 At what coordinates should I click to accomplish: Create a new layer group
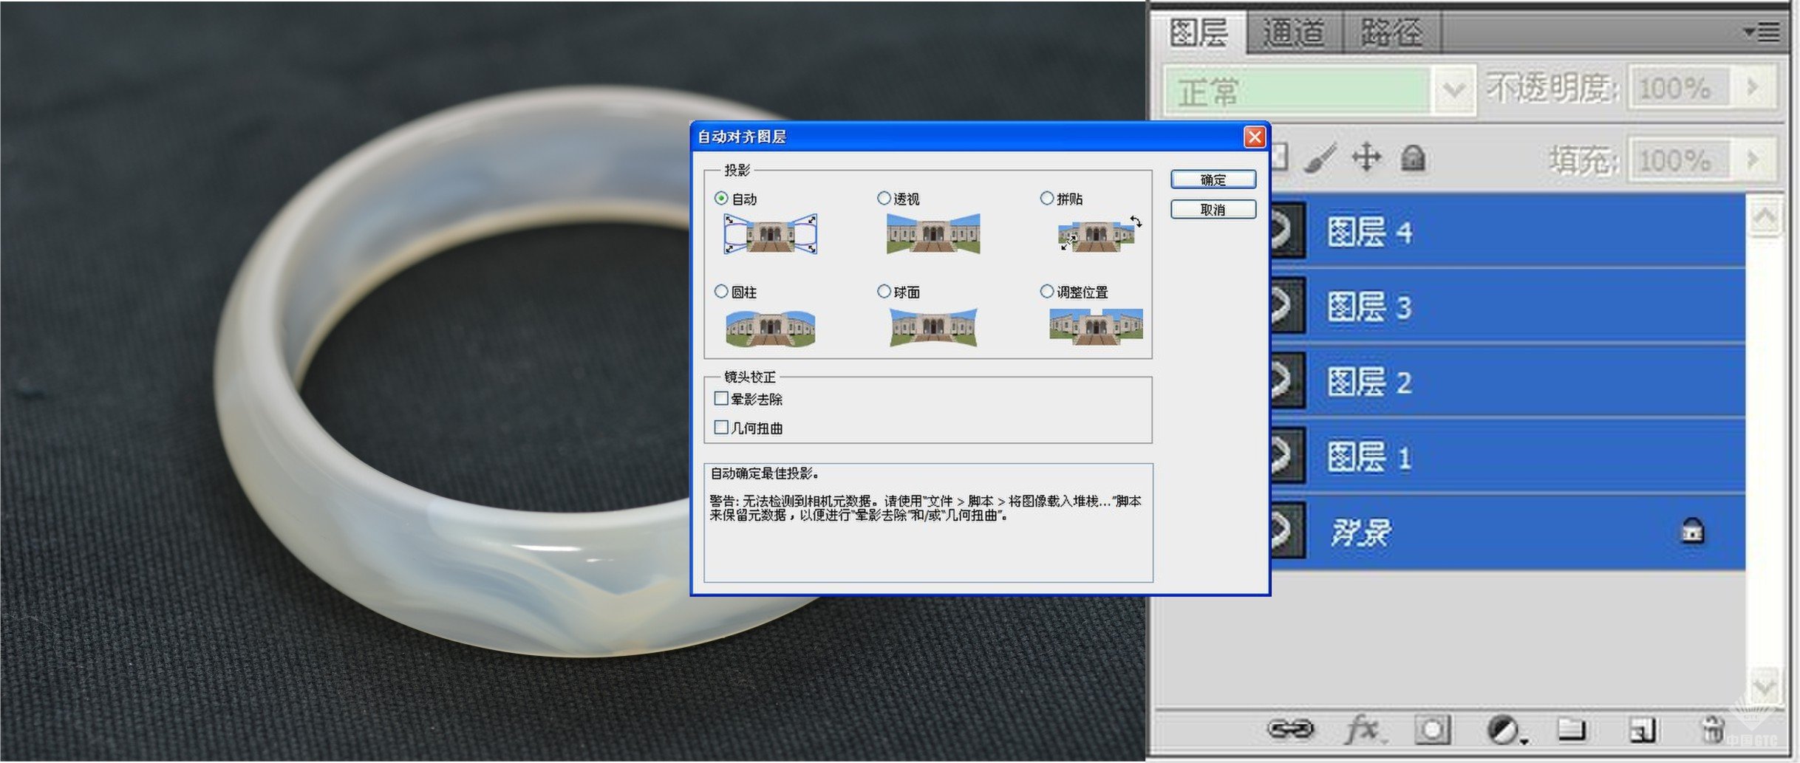(1571, 730)
